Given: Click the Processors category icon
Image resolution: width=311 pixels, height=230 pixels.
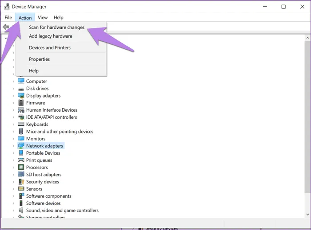Looking at the screenshot, I should (x=21, y=168).
